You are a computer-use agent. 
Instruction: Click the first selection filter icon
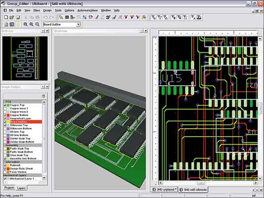(153, 17)
